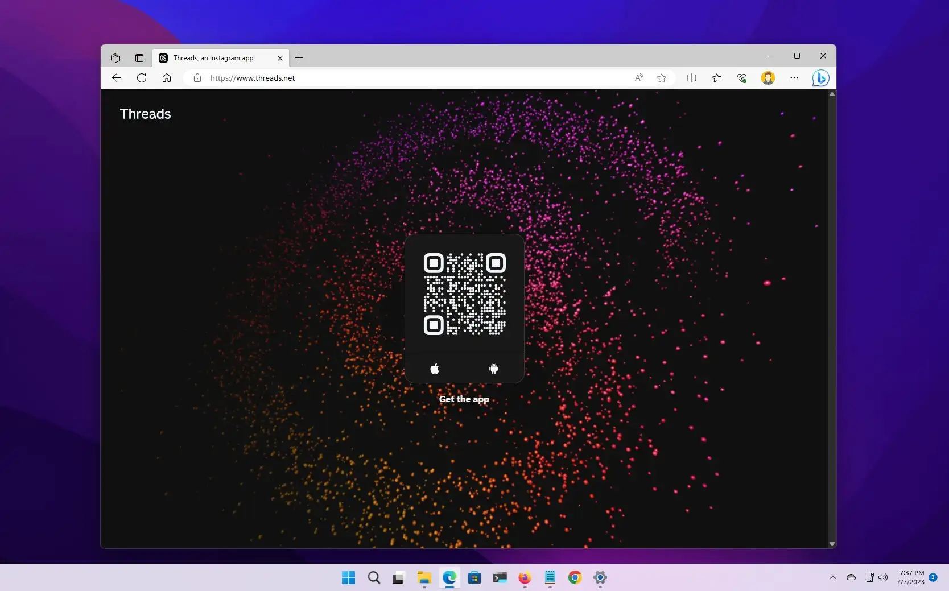Image resolution: width=949 pixels, height=591 pixels.
Task: Show hidden system tray icons
Action: (x=833, y=577)
